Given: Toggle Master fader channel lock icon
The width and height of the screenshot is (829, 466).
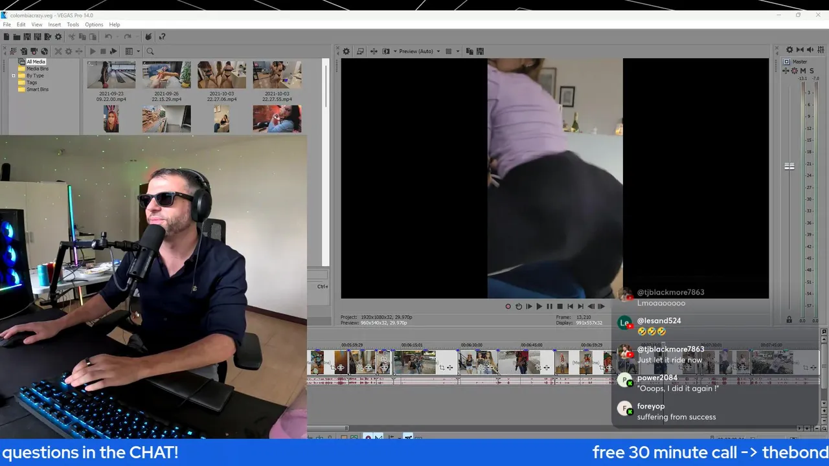Looking at the screenshot, I should point(789,320).
